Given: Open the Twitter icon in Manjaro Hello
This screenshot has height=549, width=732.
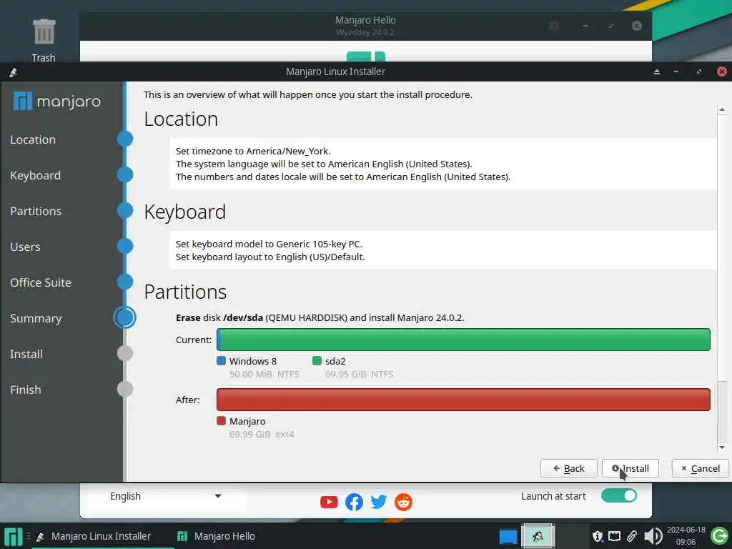Looking at the screenshot, I should (379, 502).
